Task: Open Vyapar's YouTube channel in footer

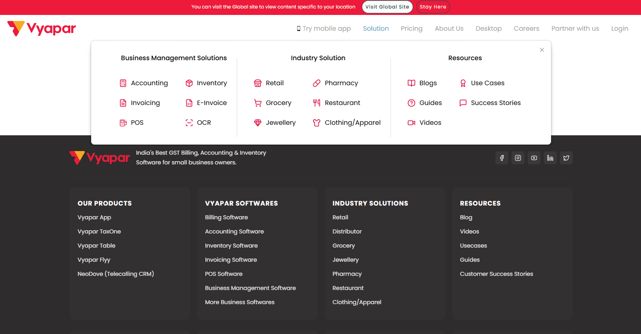Action: tap(534, 158)
